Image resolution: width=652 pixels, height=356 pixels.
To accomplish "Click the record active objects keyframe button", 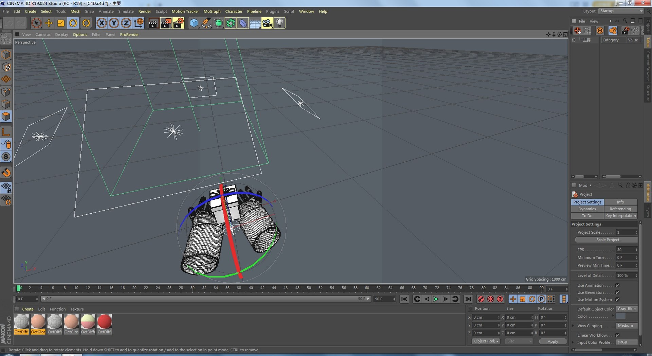I will [x=481, y=299].
